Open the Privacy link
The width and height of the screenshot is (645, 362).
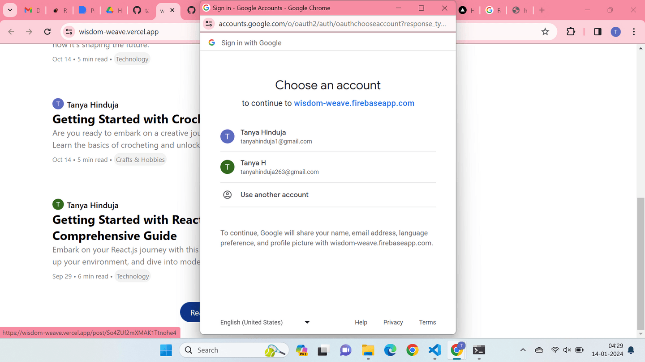[x=393, y=322]
